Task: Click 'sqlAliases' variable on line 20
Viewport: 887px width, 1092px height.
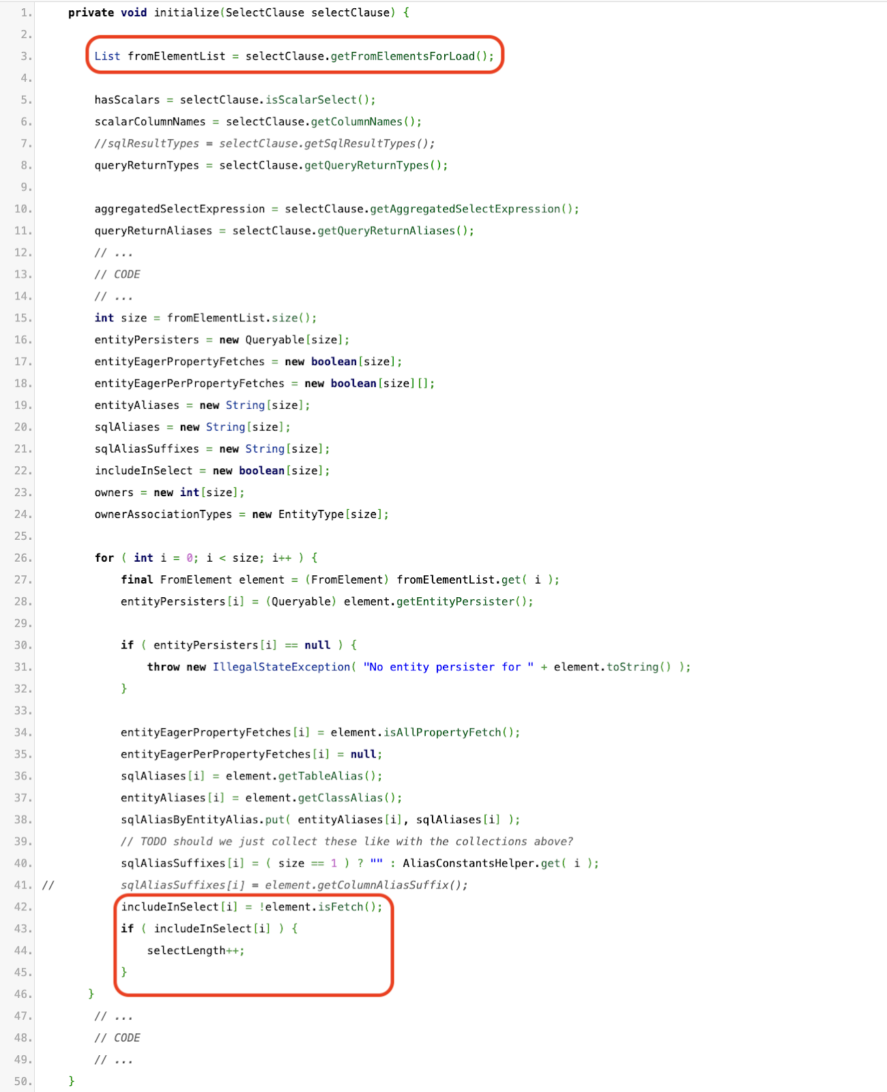Action: point(127,427)
